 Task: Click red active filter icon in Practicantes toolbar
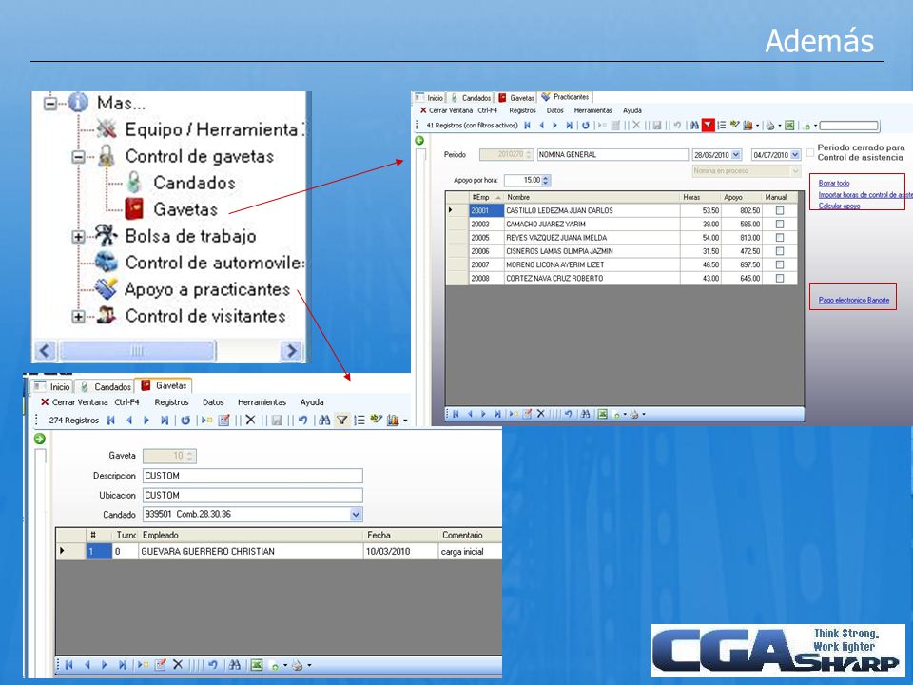coord(708,125)
